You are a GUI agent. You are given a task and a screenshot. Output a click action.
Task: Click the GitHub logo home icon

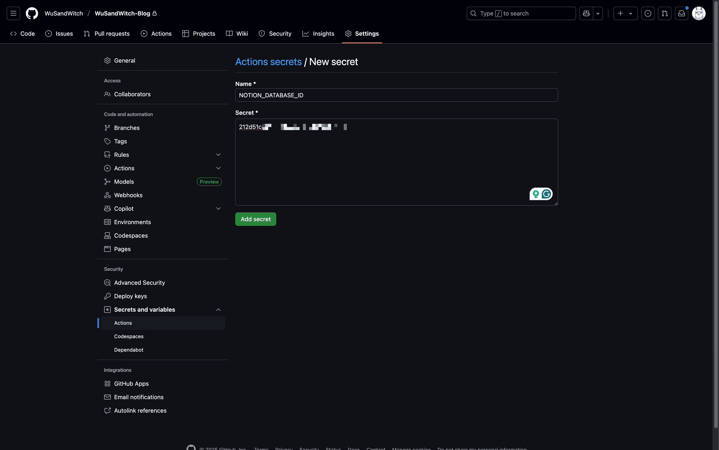(x=32, y=13)
